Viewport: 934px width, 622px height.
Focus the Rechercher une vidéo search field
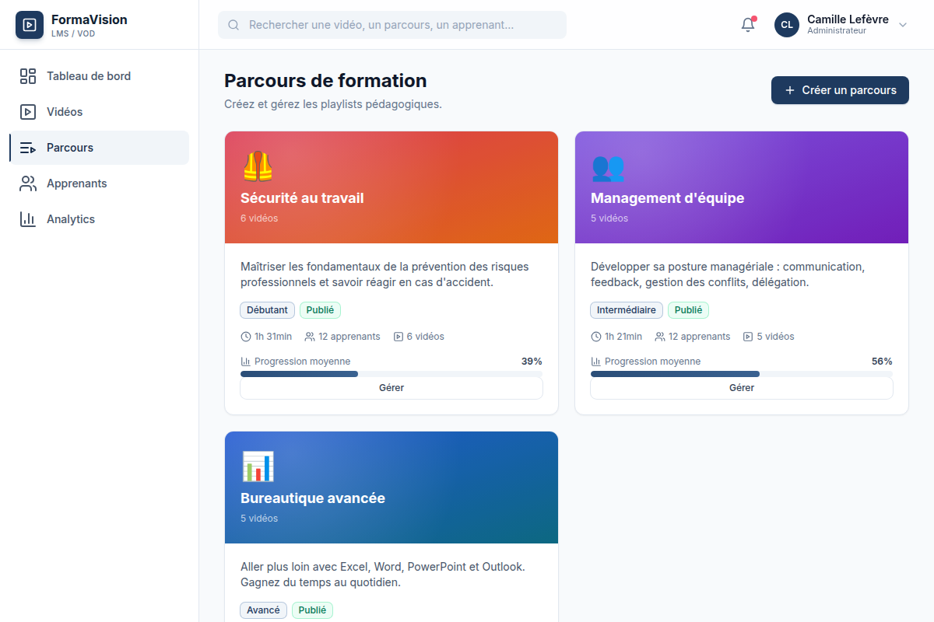pyautogui.click(x=392, y=25)
